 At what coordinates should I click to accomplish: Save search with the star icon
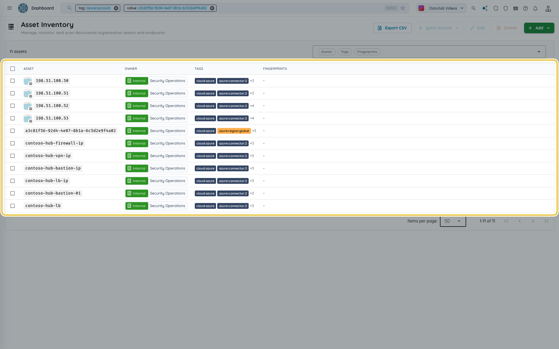pyautogui.click(x=403, y=8)
